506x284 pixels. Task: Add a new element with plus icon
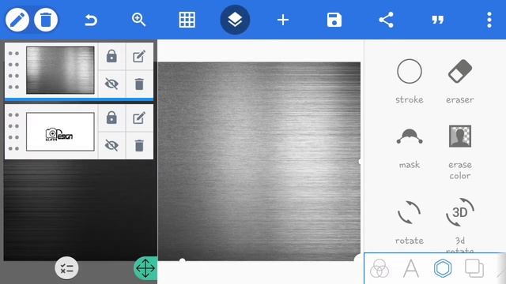click(x=283, y=21)
